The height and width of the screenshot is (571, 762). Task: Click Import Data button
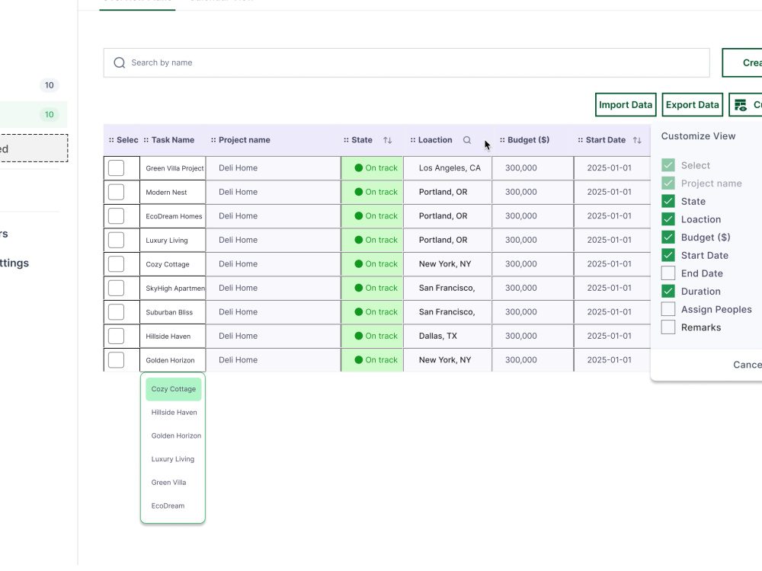626,105
